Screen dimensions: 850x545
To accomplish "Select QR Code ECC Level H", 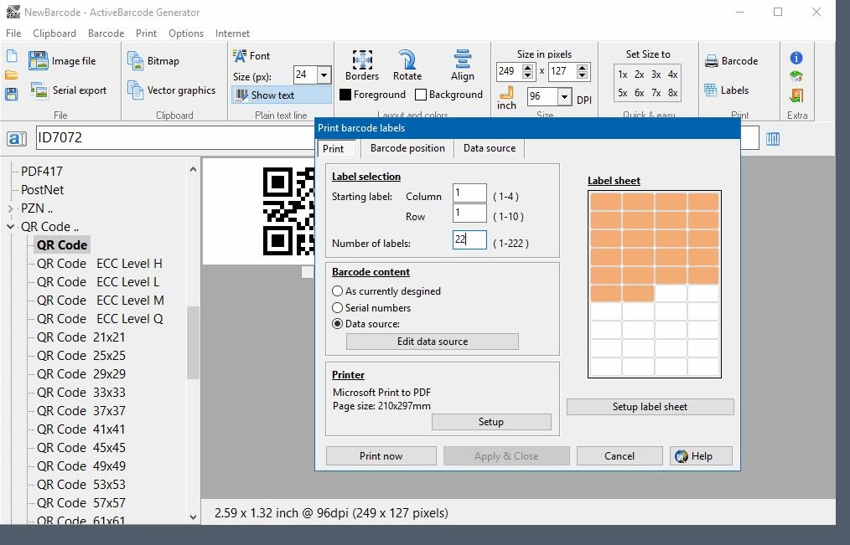I will pos(100,264).
